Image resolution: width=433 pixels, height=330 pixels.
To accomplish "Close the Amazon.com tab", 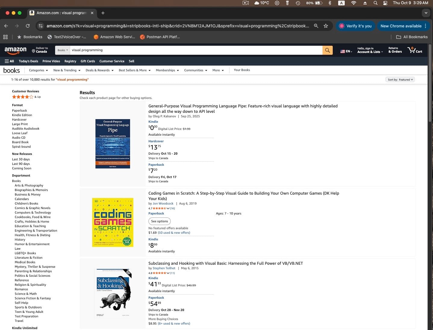I will pyautogui.click(x=92, y=13).
